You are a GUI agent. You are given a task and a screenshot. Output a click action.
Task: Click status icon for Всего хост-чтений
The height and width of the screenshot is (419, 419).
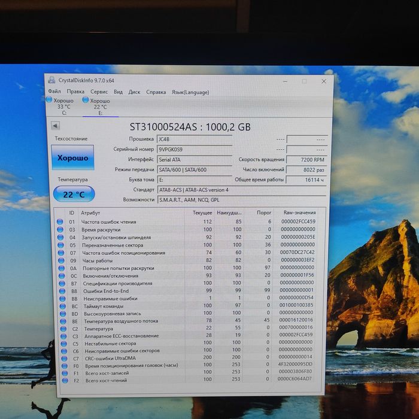pyautogui.click(x=65, y=381)
